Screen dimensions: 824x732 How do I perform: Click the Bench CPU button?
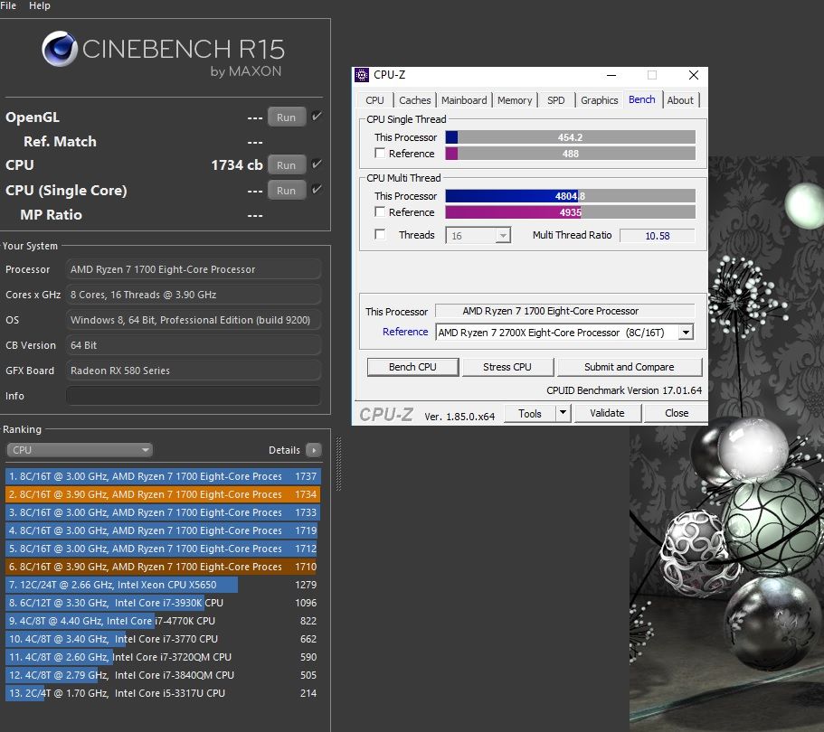412,367
